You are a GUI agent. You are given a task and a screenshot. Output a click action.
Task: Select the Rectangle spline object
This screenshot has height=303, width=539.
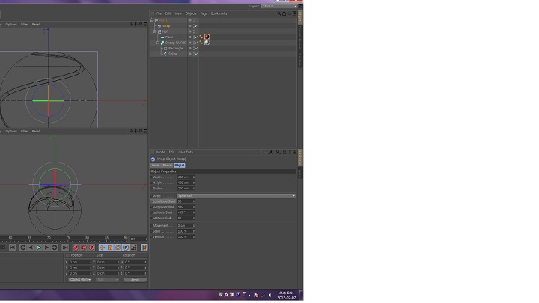(176, 49)
